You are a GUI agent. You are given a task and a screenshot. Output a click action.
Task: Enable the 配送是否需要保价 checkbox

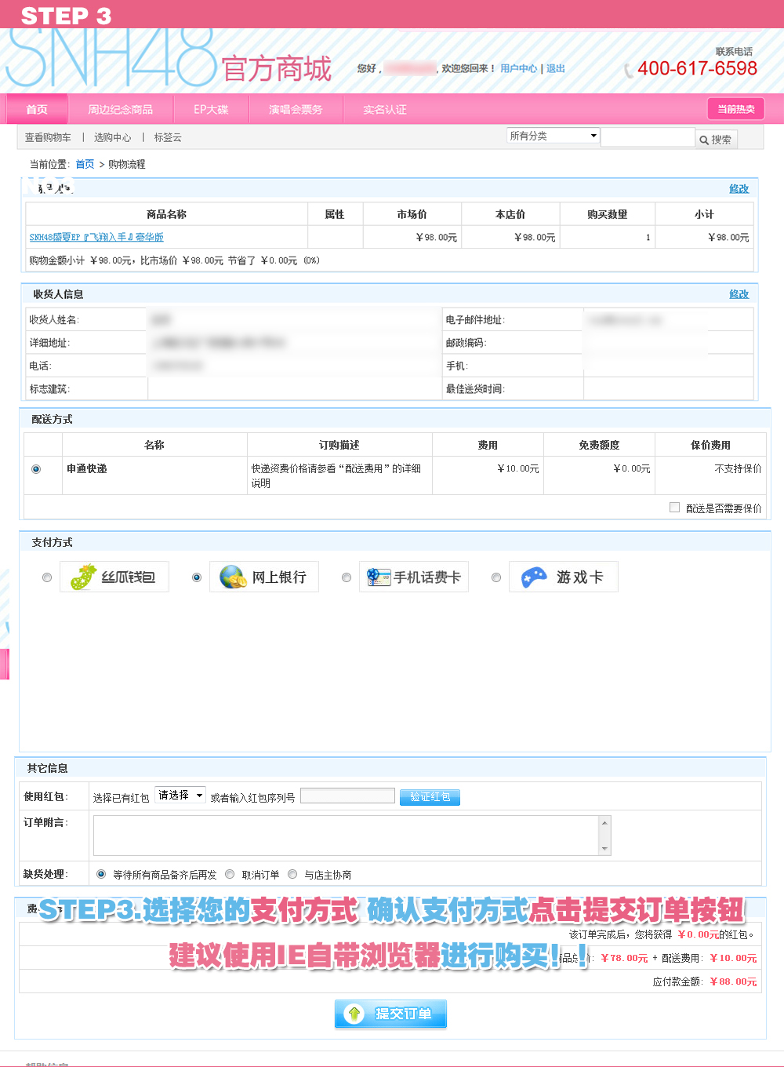click(674, 508)
